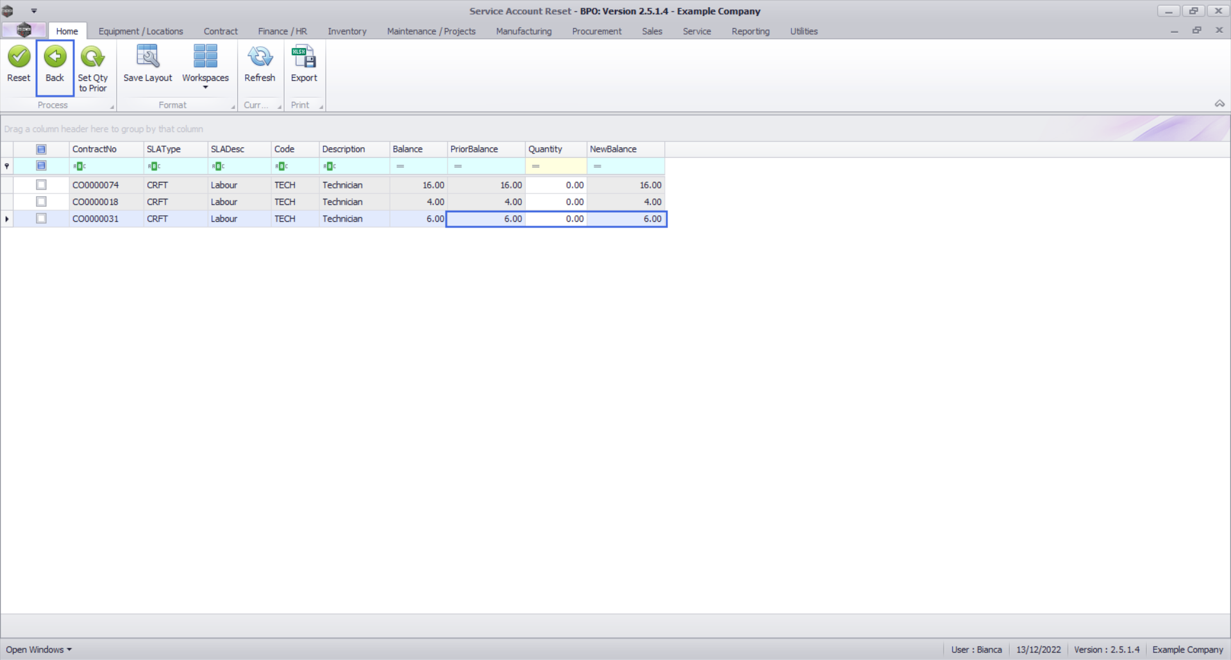Screen dimensions: 1231x660
Task: Toggle select-all checkbox in grid header
Action: [41, 149]
